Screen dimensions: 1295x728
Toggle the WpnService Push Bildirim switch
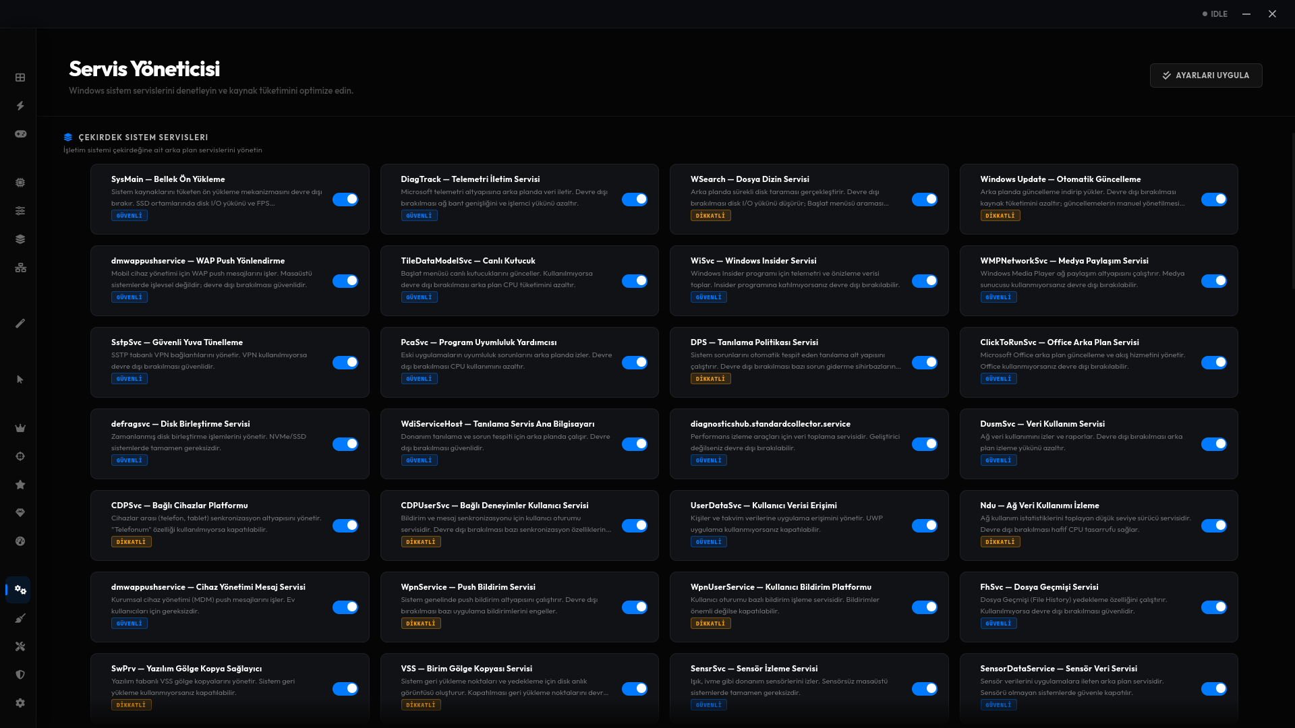(x=635, y=607)
